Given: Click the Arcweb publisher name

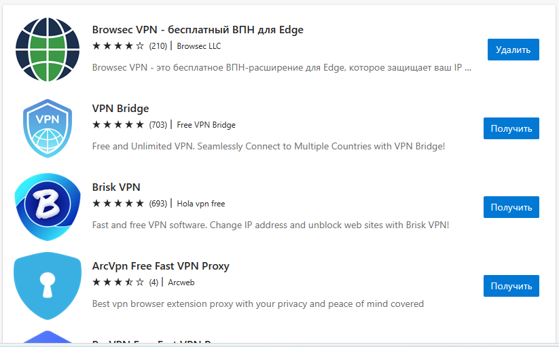Looking at the screenshot, I should coord(181,282).
